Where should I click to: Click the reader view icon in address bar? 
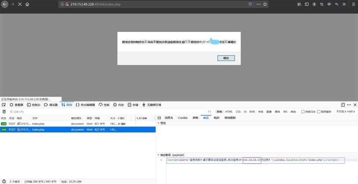pos(251,4)
